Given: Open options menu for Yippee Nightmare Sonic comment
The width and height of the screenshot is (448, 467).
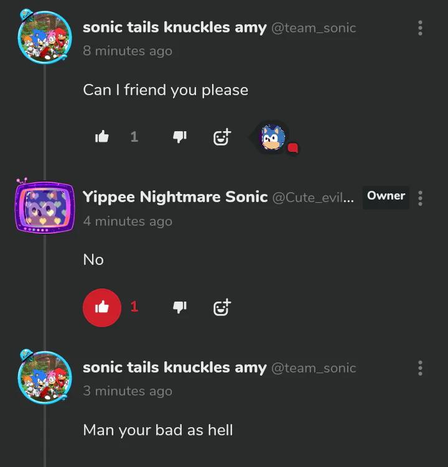Looking at the screenshot, I should tap(421, 198).
